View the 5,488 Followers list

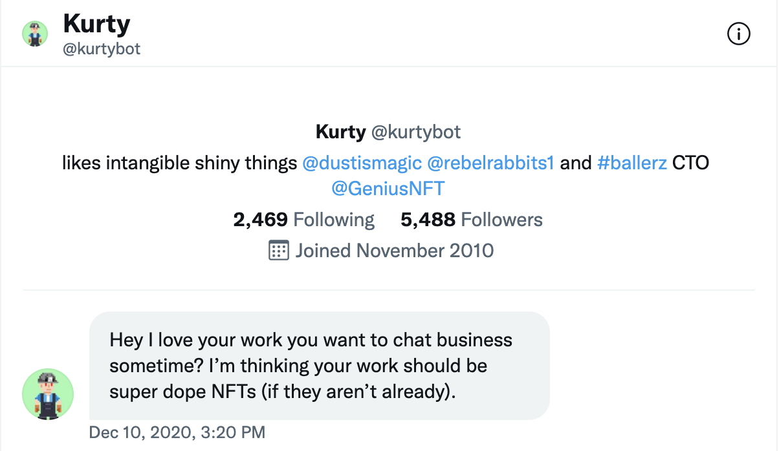(x=472, y=220)
